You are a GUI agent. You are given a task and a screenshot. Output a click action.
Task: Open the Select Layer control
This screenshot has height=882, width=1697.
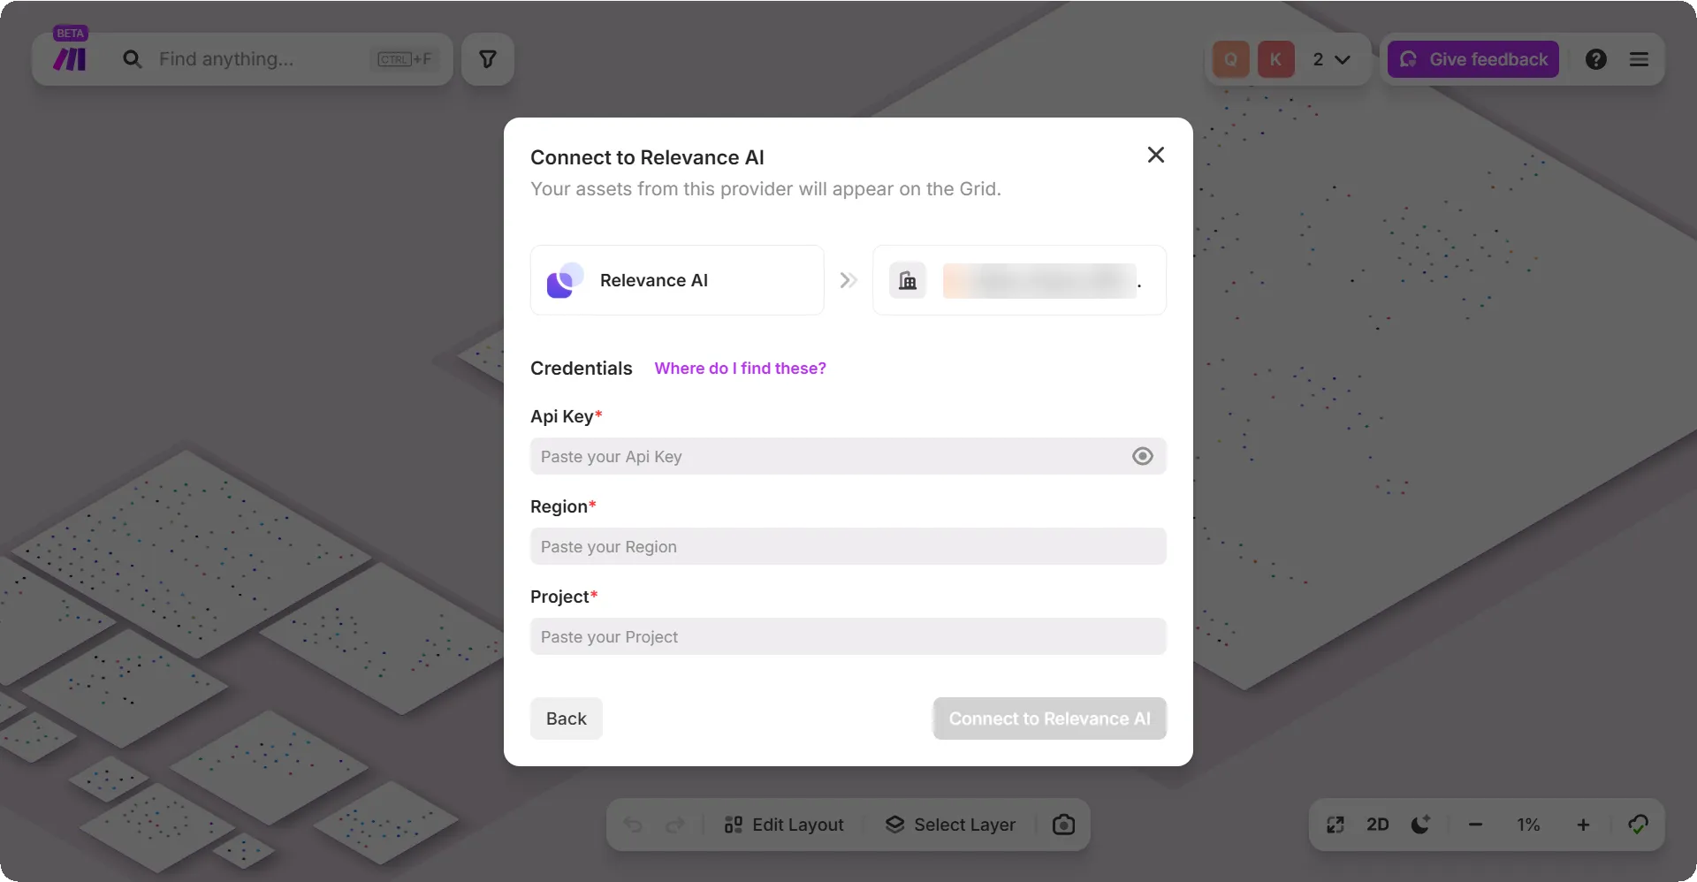click(x=951, y=825)
